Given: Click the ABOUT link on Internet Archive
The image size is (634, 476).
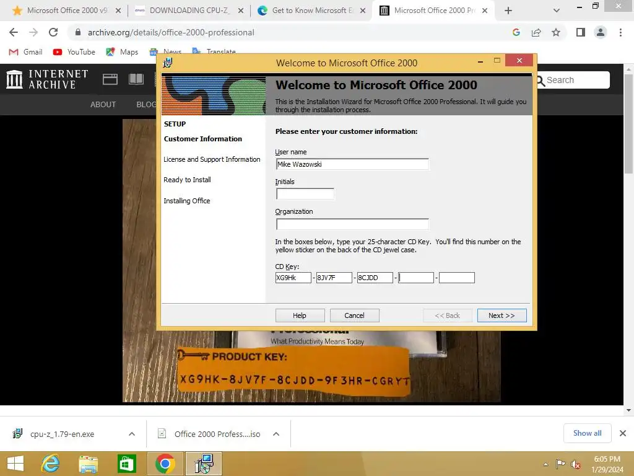Looking at the screenshot, I should pyautogui.click(x=103, y=104).
